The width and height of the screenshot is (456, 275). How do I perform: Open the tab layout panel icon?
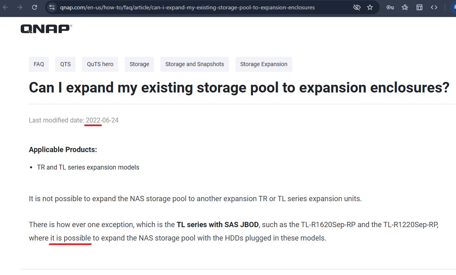point(419,7)
